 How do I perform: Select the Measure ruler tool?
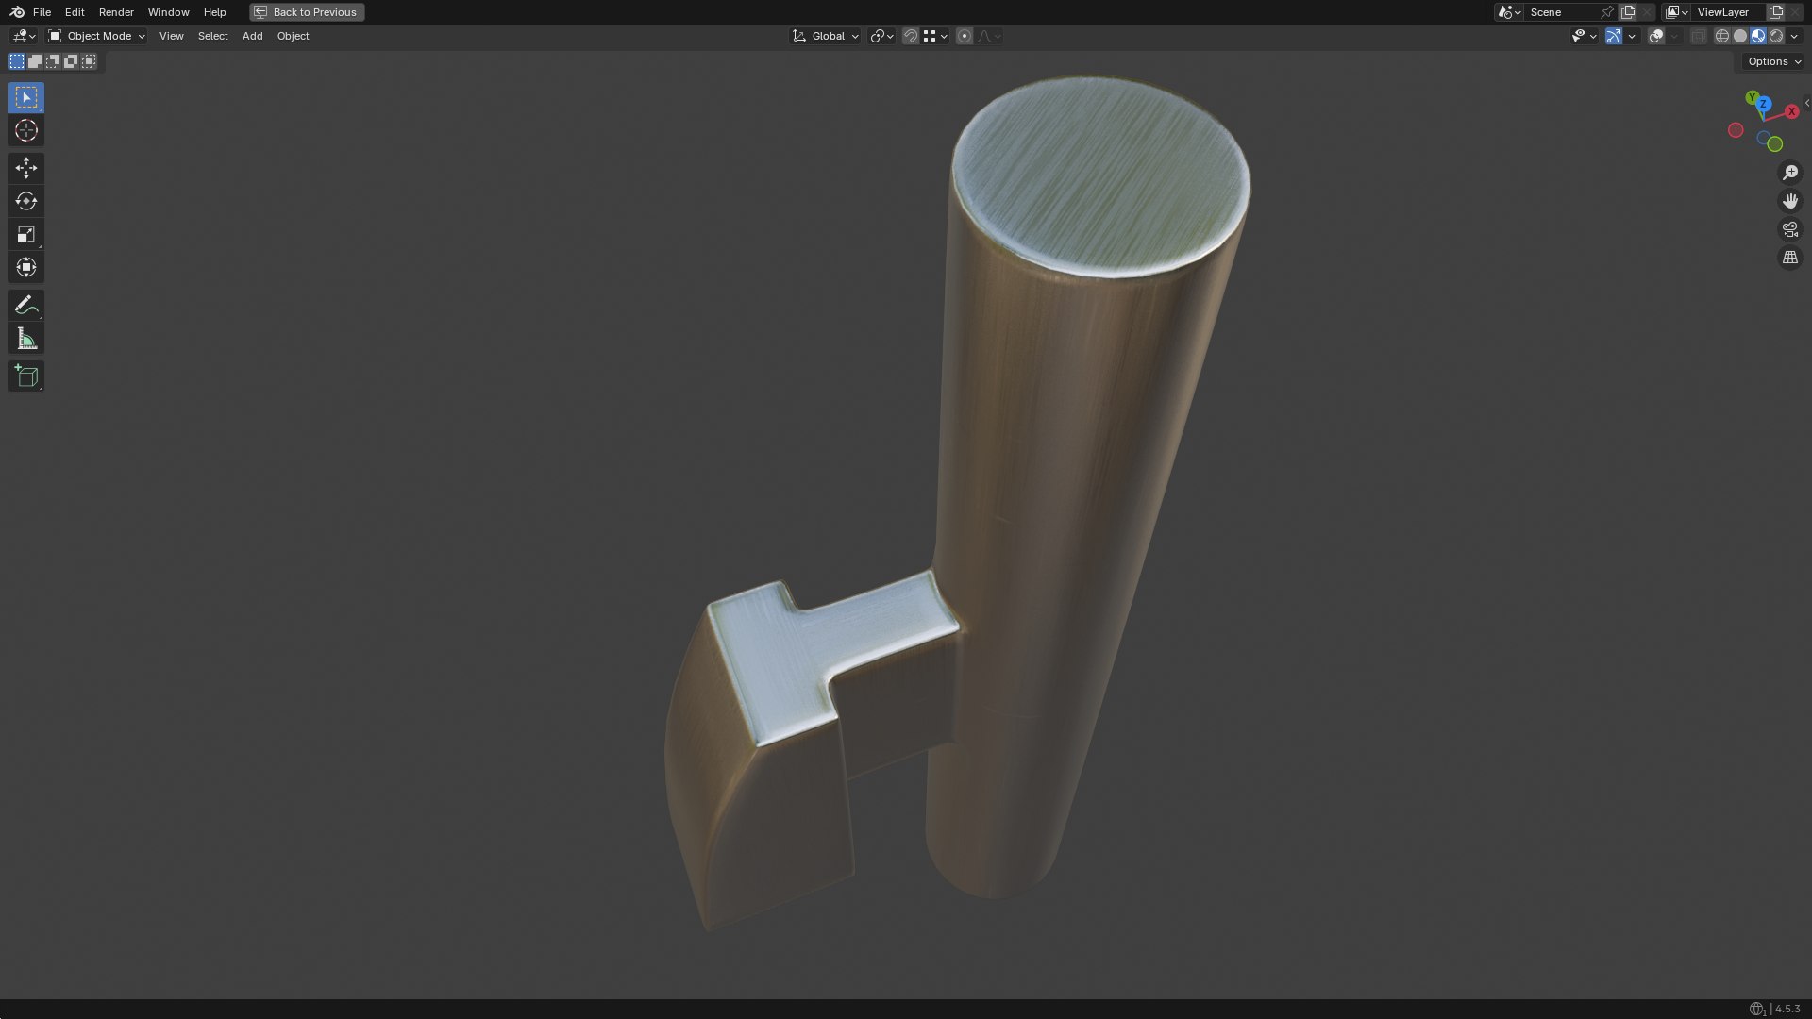point(26,339)
